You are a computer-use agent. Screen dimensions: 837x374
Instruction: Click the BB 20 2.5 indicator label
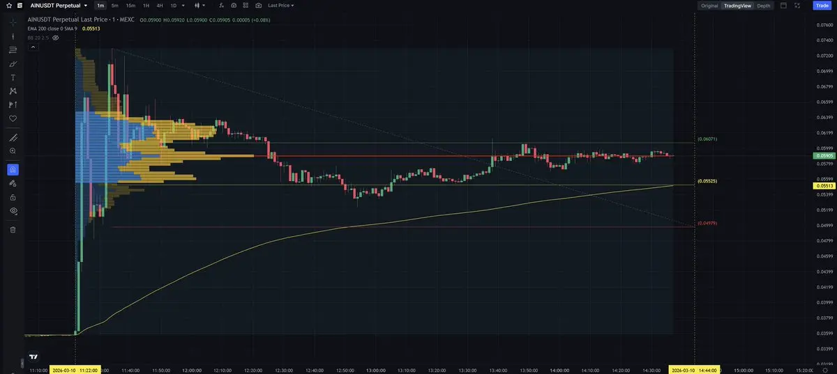pyautogui.click(x=38, y=38)
